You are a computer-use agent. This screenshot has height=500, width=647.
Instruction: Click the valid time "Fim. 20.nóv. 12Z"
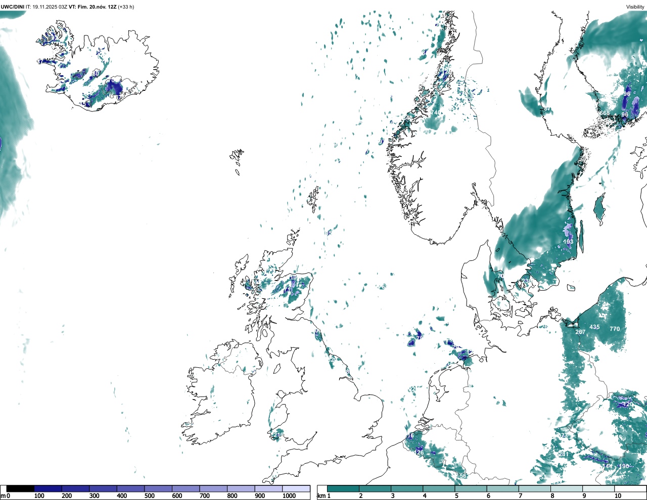(97, 7)
